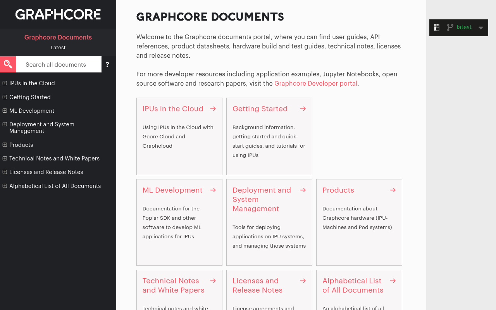The height and width of the screenshot is (310, 496).
Task: Open the ML Development card title
Action: click(x=172, y=190)
